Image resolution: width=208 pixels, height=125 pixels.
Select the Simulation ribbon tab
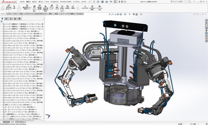pos(80,14)
